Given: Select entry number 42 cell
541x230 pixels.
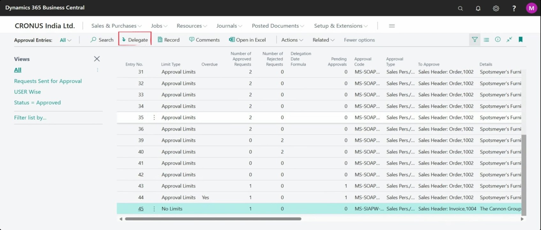Looking at the screenshot, I should point(141,175).
